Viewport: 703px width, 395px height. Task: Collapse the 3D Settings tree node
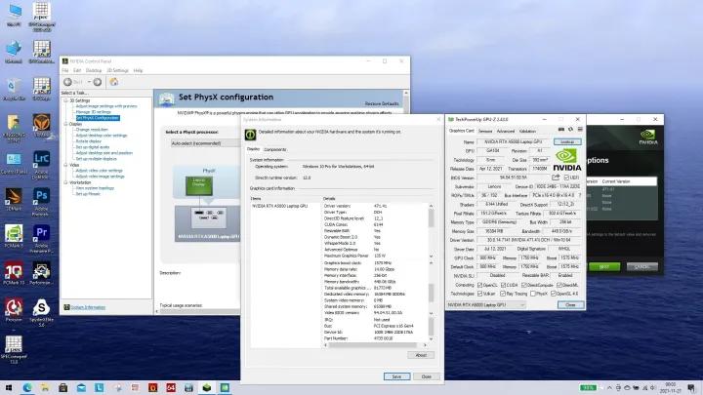pyautogui.click(x=64, y=99)
